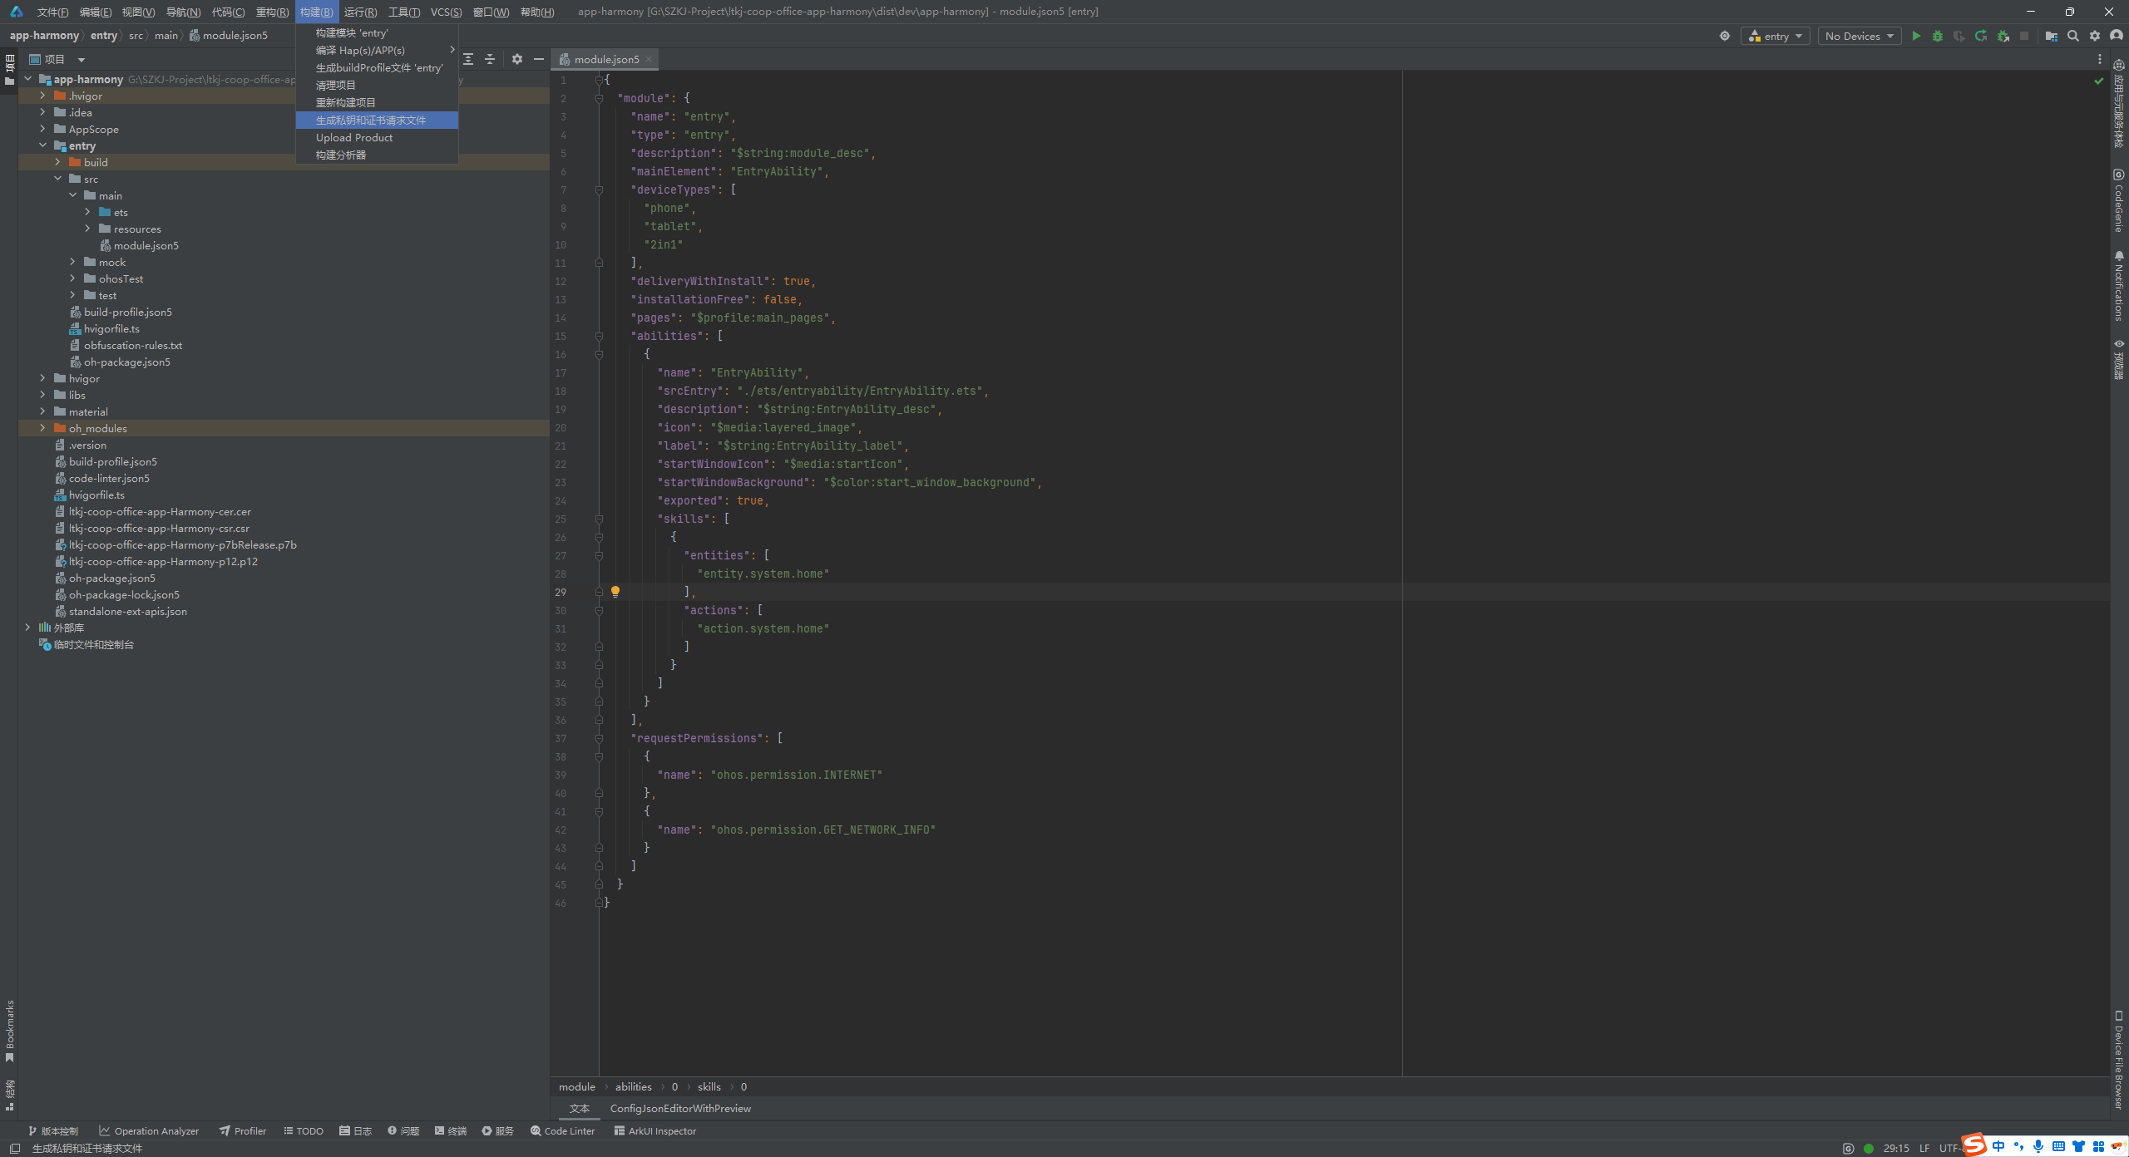
Task: Open the ArkUI Inspector tool window
Action: pyautogui.click(x=655, y=1130)
